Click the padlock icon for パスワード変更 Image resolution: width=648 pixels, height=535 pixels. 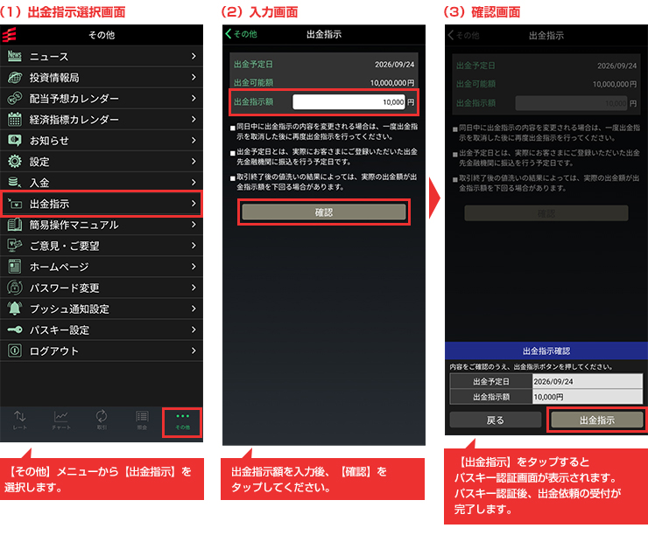pos(15,288)
